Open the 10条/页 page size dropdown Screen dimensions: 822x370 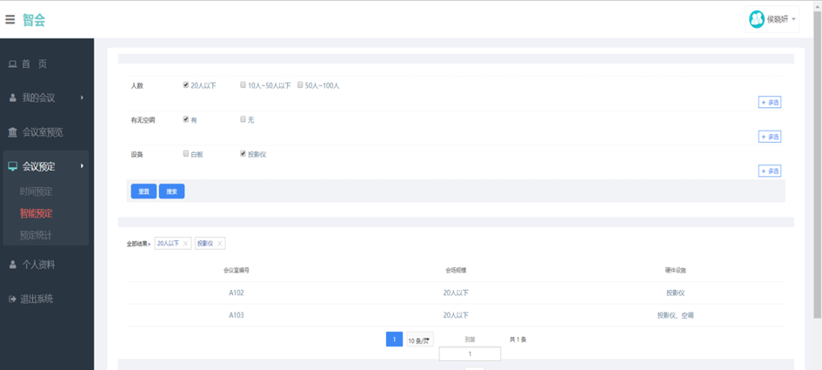click(x=420, y=340)
